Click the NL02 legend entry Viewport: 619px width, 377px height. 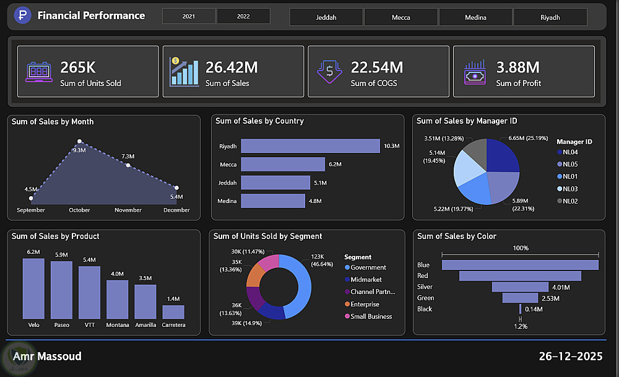[x=567, y=201]
